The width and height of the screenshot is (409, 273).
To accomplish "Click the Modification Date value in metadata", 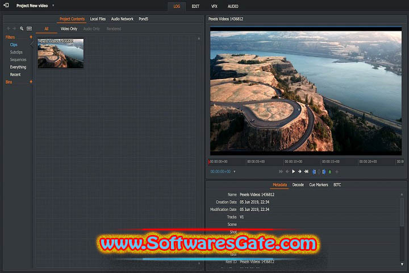I will click(254, 209).
